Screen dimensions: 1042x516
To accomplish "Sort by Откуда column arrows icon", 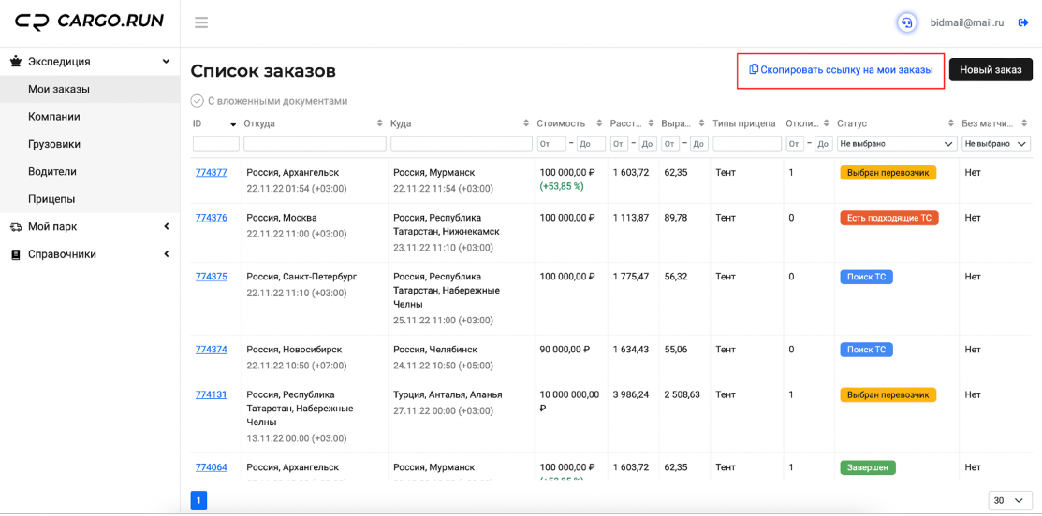I will point(380,123).
